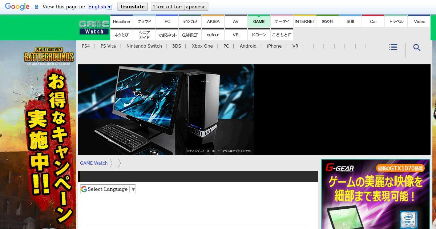Go to Nintendo Switch category link
The height and width of the screenshot is (229, 436).
(x=144, y=46)
